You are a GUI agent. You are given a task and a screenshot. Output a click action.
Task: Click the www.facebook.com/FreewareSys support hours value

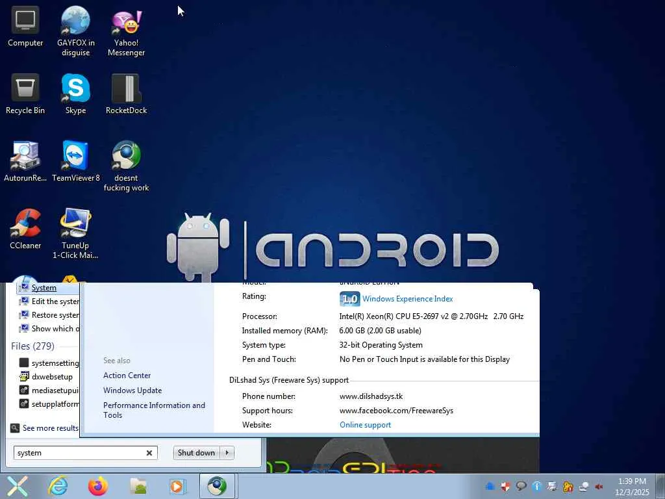pos(396,411)
